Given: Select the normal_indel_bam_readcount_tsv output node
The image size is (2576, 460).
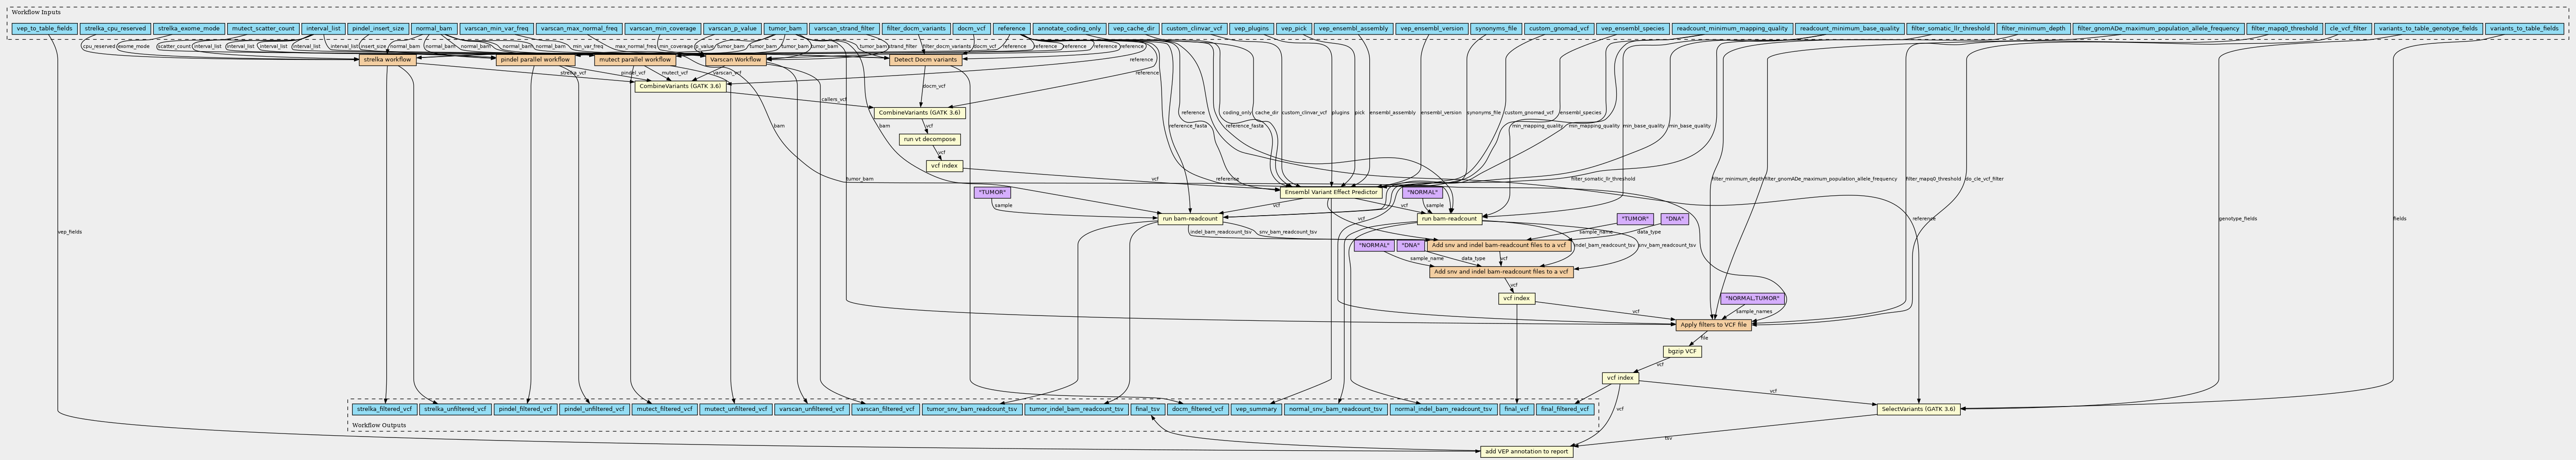Looking at the screenshot, I should (1443, 409).
